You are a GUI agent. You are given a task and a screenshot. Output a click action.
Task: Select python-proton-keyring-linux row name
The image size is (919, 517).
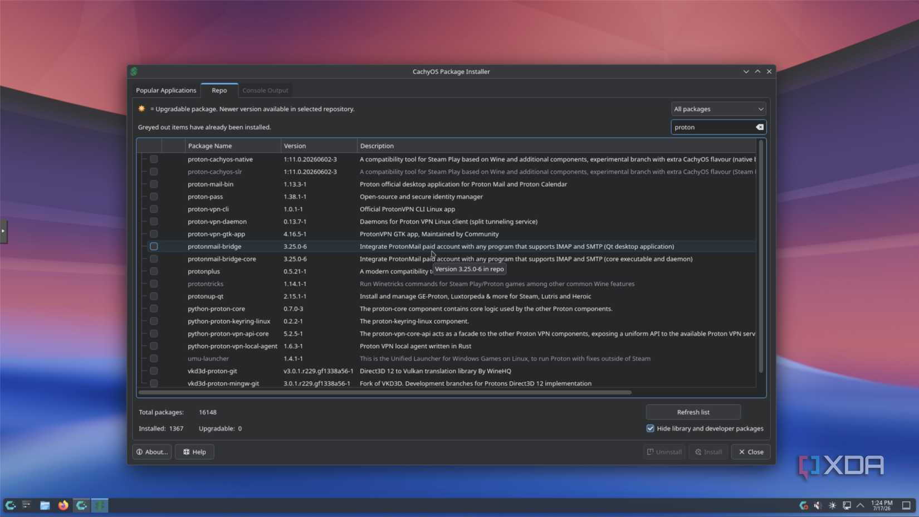(x=229, y=321)
